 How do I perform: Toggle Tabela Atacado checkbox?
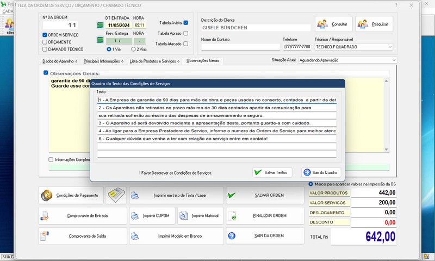[x=186, y=44]
